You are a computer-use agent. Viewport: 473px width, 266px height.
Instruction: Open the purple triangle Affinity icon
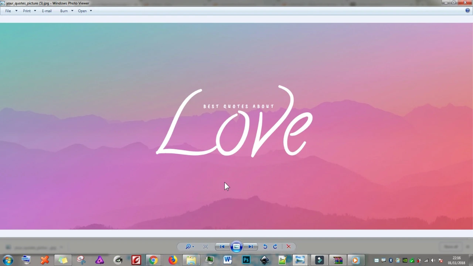[x=99, y=260]
